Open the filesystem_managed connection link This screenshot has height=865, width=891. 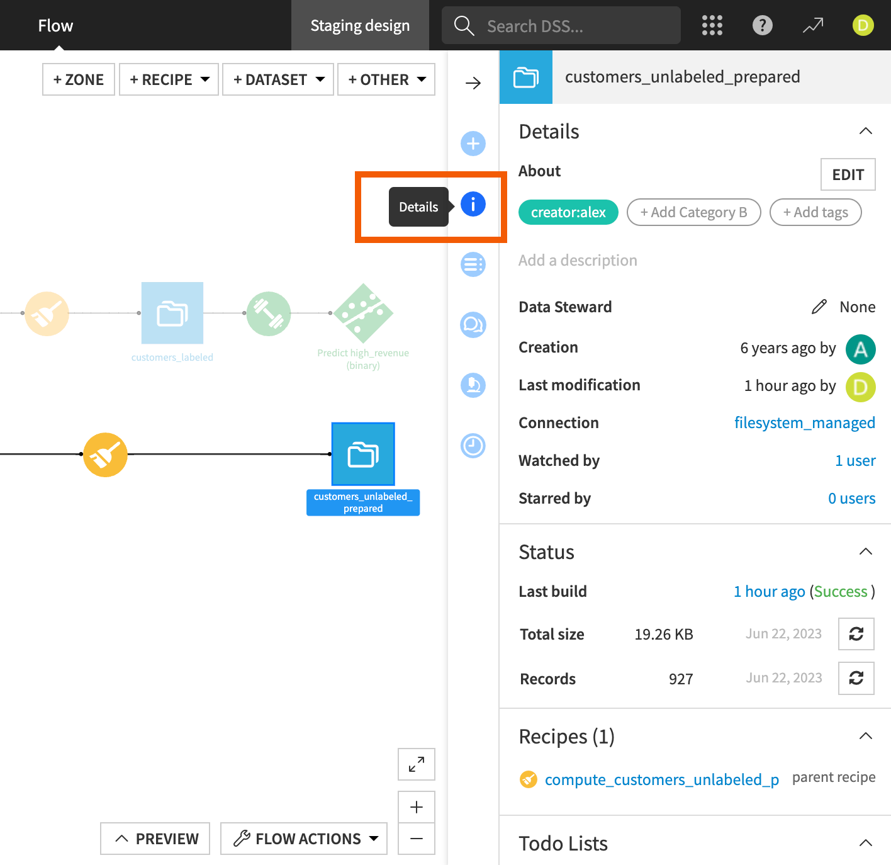coord(805,422)
